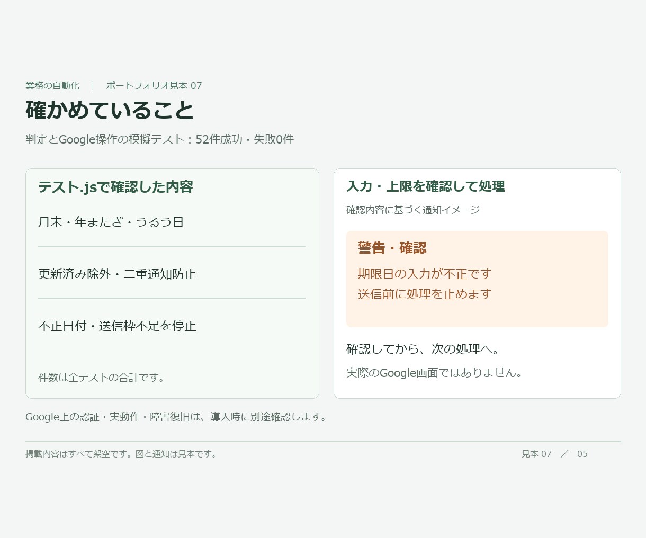
Task: Click the card title テスト.jsで確認した内容
Action: [x=115, y=187]
